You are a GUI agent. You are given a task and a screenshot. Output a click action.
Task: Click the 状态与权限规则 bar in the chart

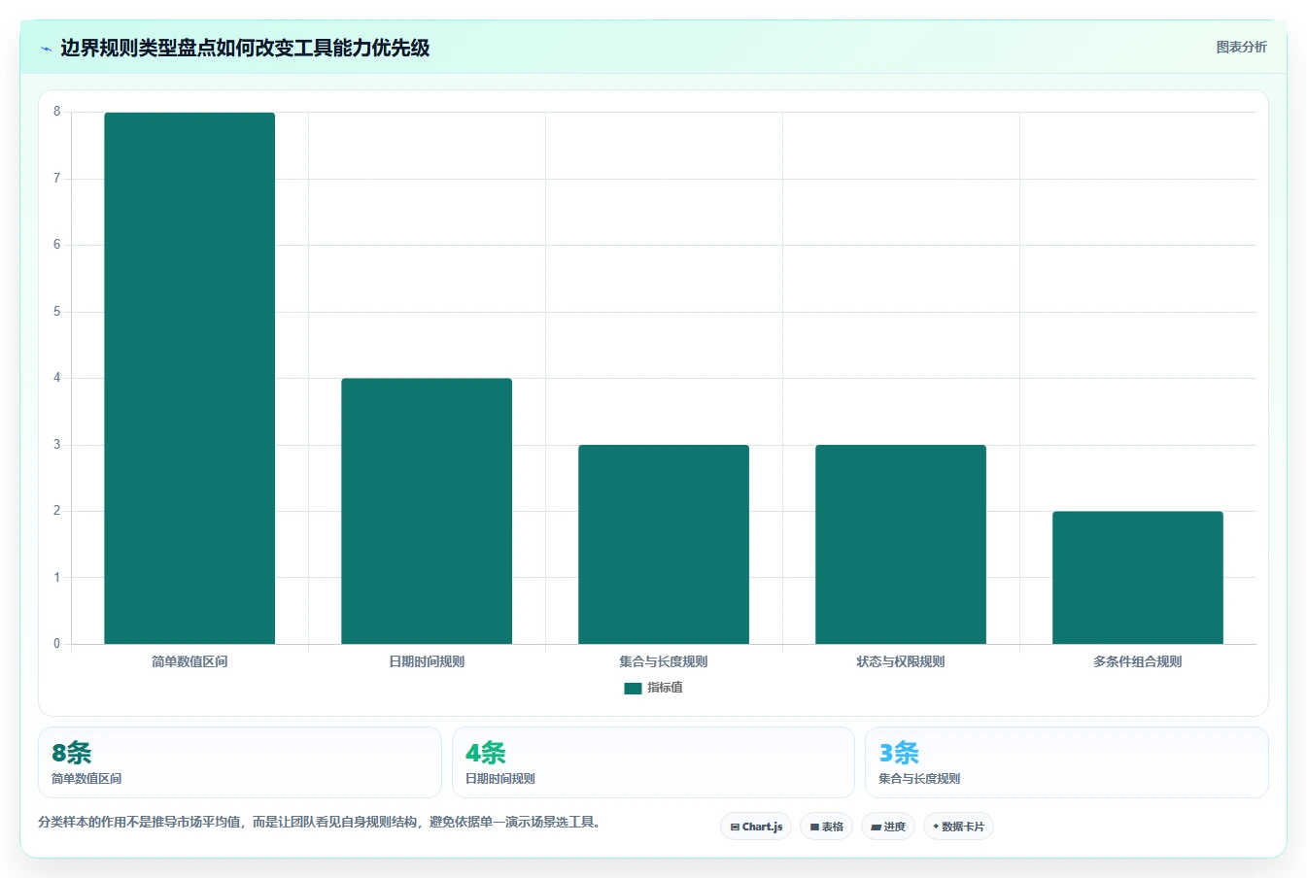(901, 544)
